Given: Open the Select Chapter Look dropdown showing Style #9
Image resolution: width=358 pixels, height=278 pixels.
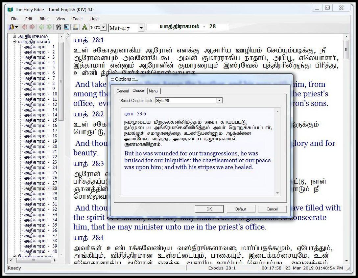Looking at the screenshot, I should tap(219, 100).
